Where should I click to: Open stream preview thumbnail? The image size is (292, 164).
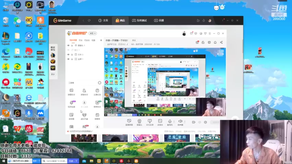point(165,82)
